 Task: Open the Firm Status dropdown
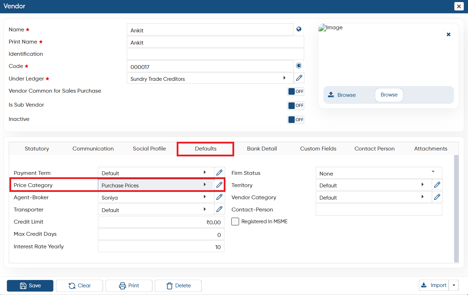pos(379,173)
